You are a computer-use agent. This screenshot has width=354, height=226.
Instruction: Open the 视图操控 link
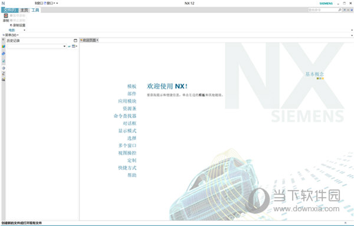click(x=127, y=153)
